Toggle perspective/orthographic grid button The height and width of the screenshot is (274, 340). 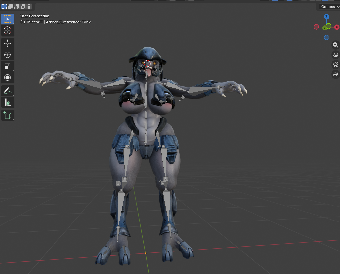(x=335, y=74)
